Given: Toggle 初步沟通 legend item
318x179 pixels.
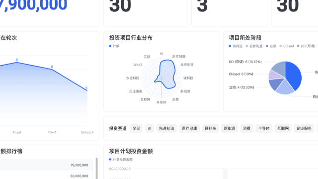Looking at the screenshot, I should [x=254, y=46].
